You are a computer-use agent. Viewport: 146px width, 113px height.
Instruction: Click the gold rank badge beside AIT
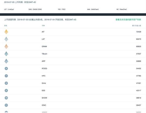point(6,32)
